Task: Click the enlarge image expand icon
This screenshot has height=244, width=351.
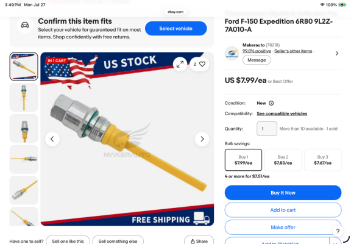Action: [x=180, y=64]
